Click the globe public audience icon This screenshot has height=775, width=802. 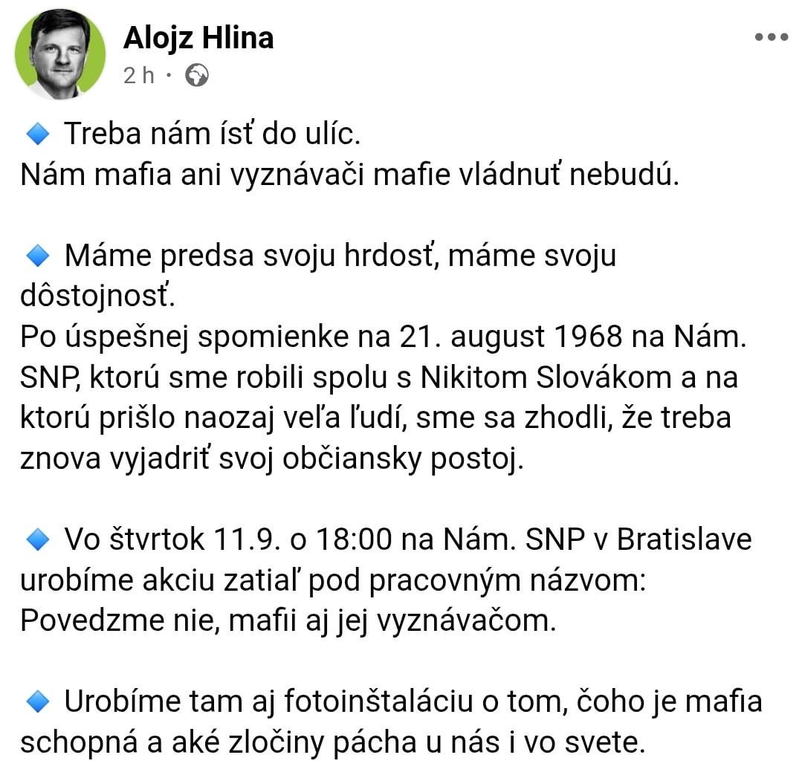tap(196, 76)
